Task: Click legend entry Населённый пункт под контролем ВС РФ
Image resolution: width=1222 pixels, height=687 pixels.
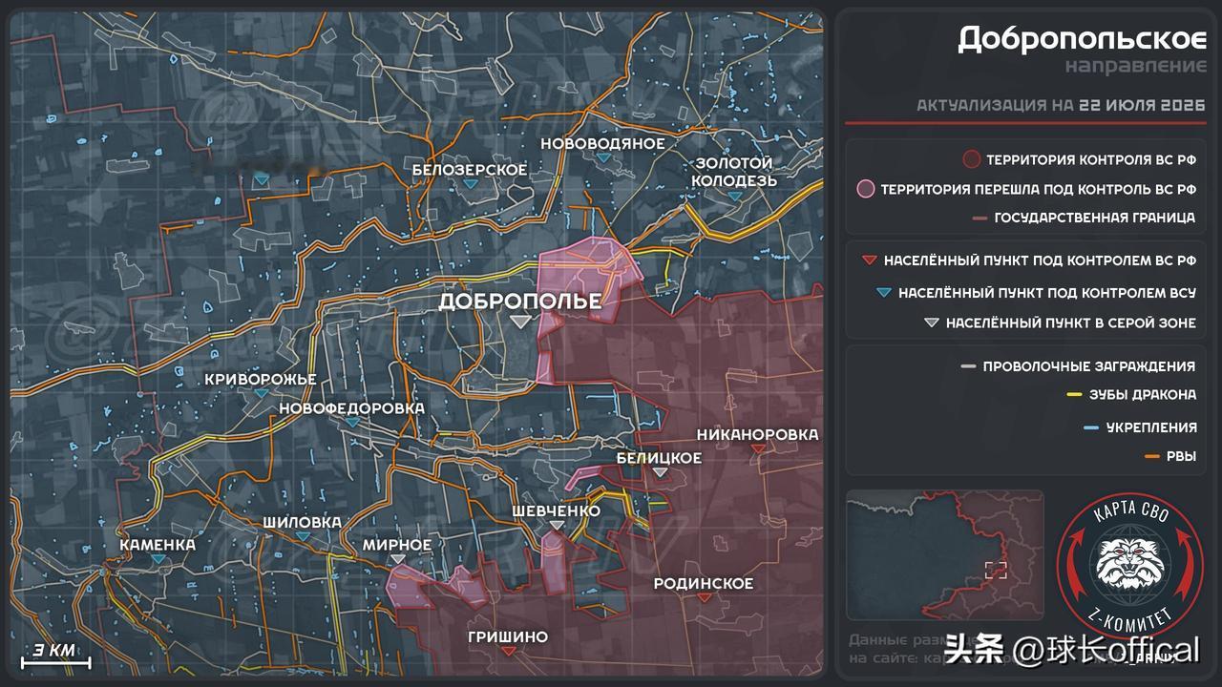Action: [1040, 260]
